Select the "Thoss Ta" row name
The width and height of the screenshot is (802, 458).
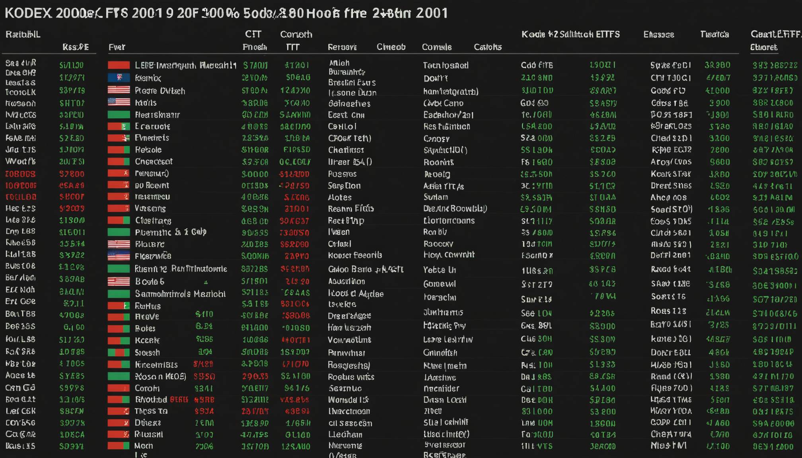coord(151,411)
